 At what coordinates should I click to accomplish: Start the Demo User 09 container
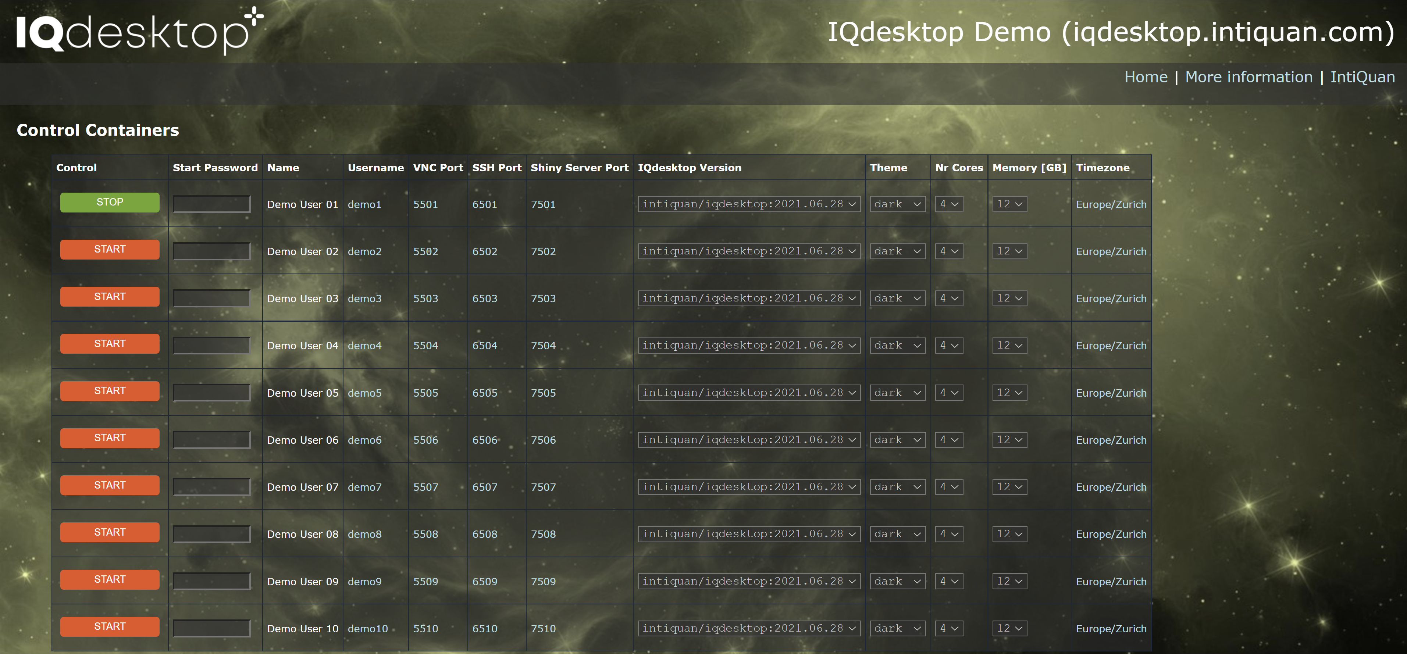click(110, 579)
